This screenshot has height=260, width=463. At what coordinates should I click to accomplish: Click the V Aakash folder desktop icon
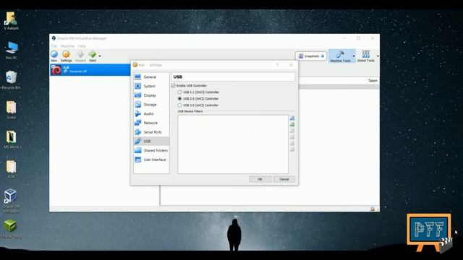(12, 21)
